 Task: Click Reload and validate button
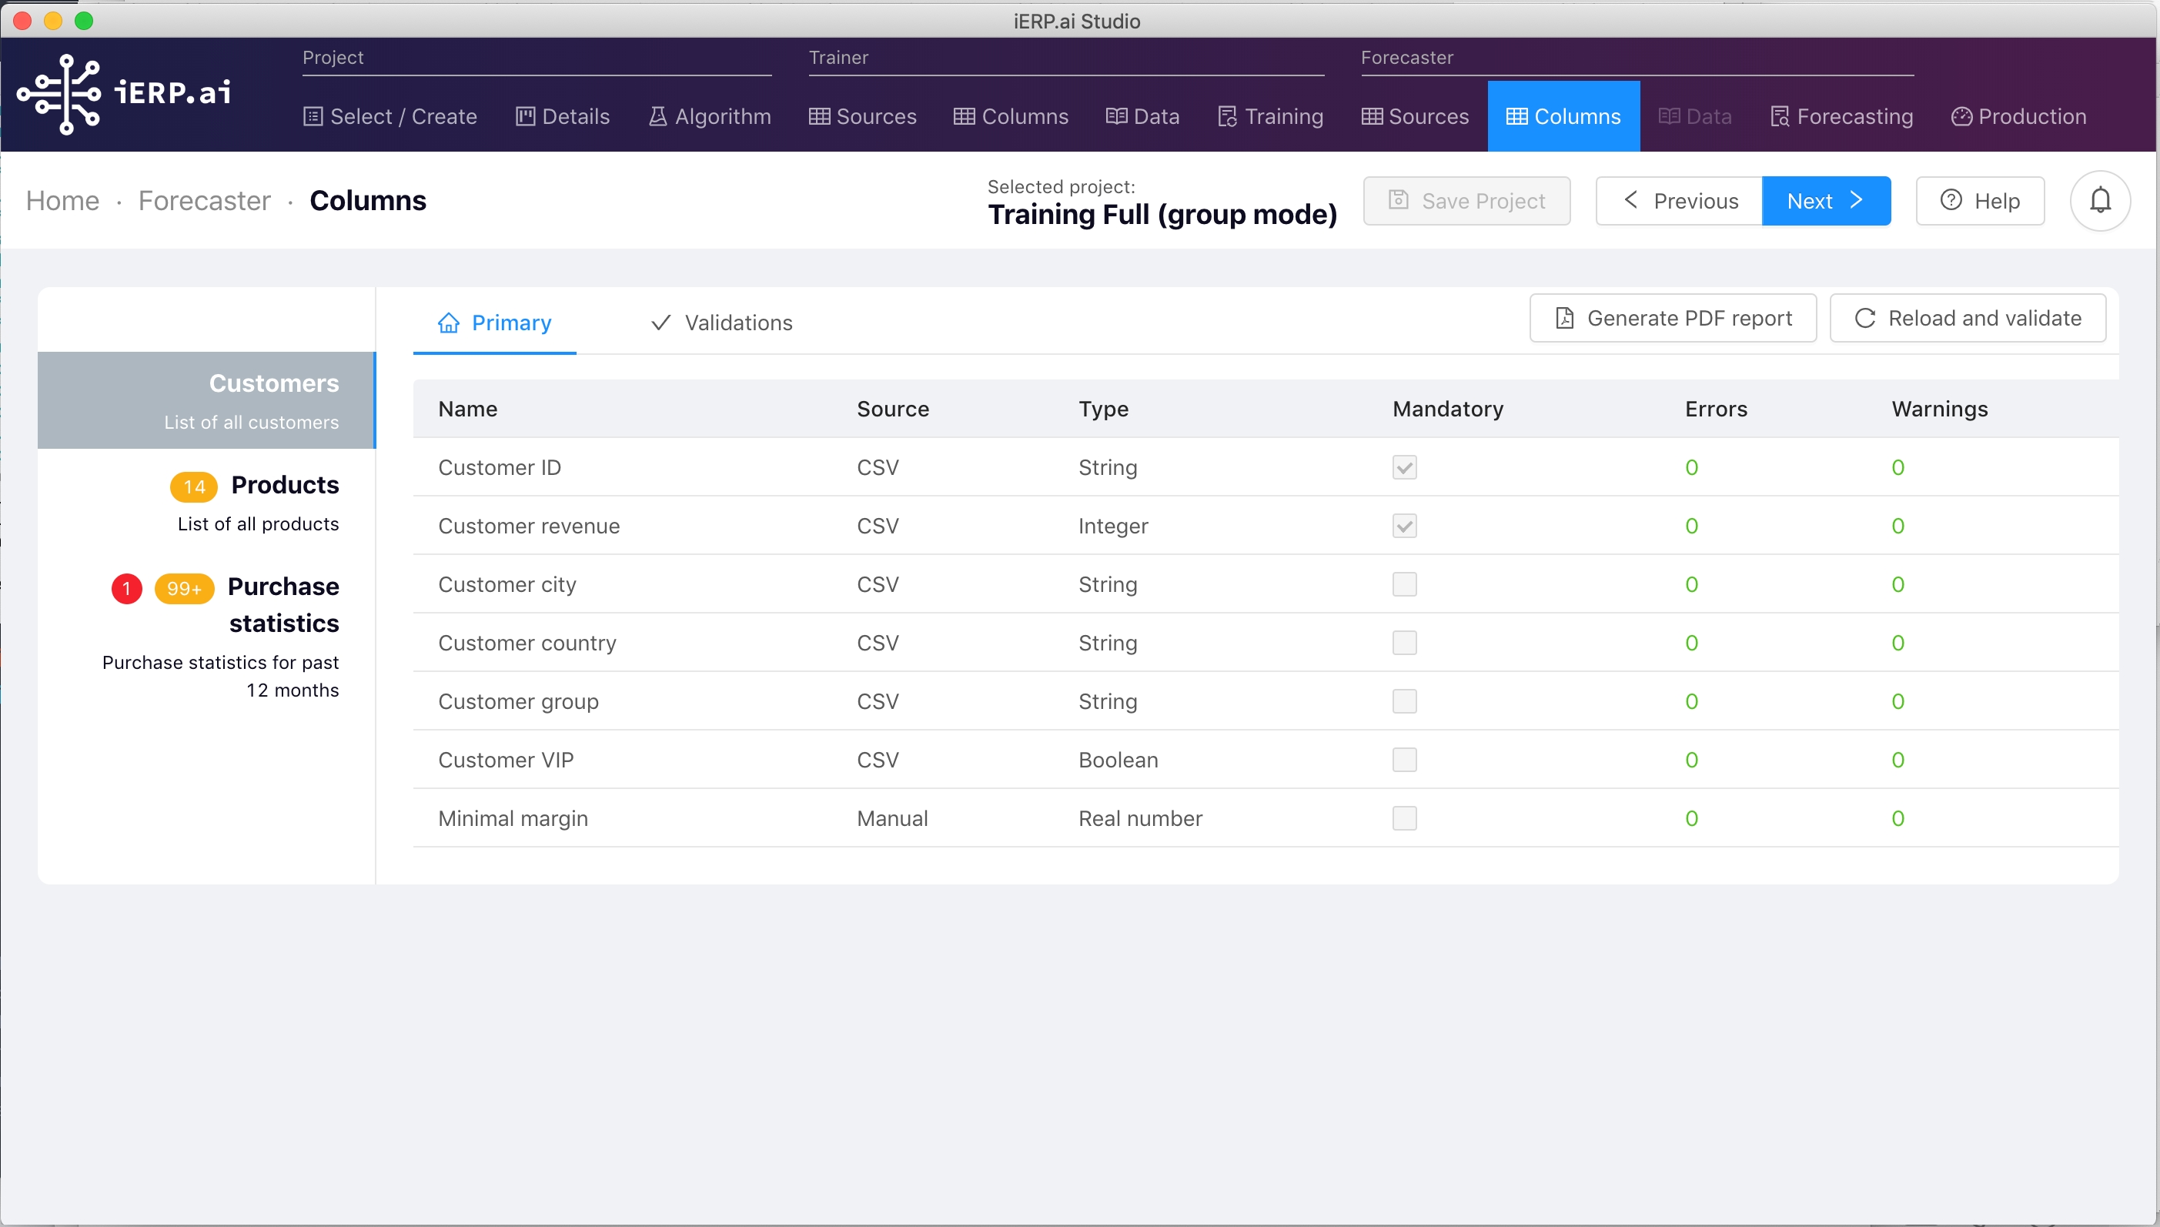tap(1967, 318)
